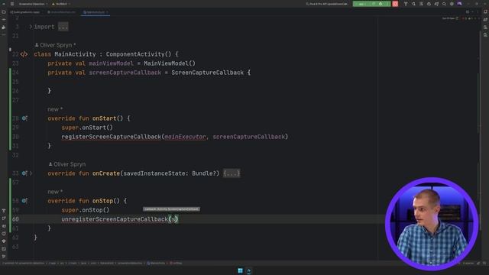Viewport: 489px width, 275px height.
Task: Click the purple account avatar icon
Action: tap(459, 4)
